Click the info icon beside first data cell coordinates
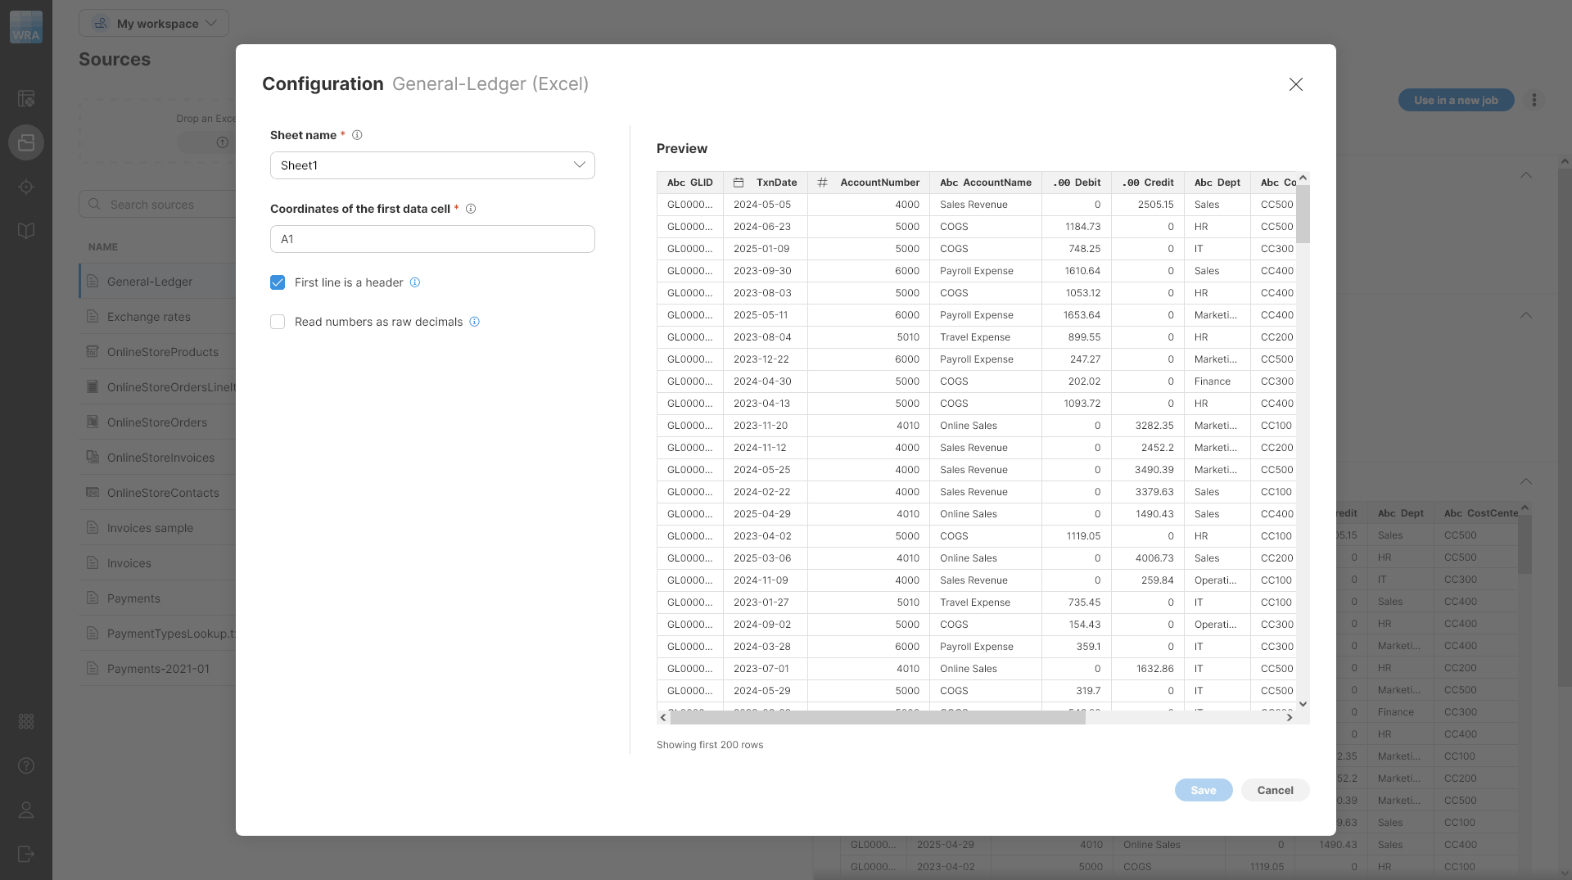Screen dimensions: 1572x880 point(471,209)
